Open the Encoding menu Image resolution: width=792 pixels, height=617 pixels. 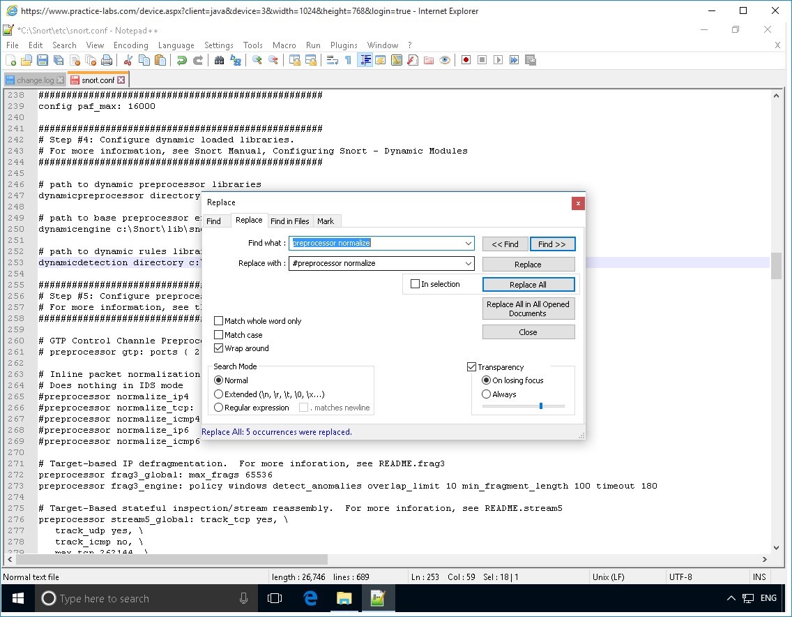pyautogui.click(x=131, y=45)
